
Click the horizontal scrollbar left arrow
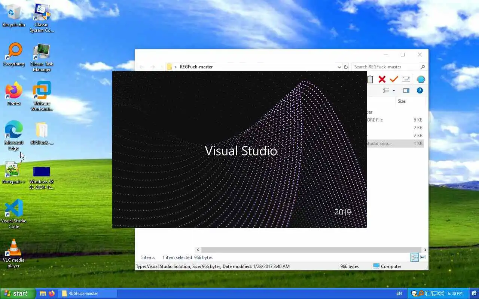click(x=198, y=250)
